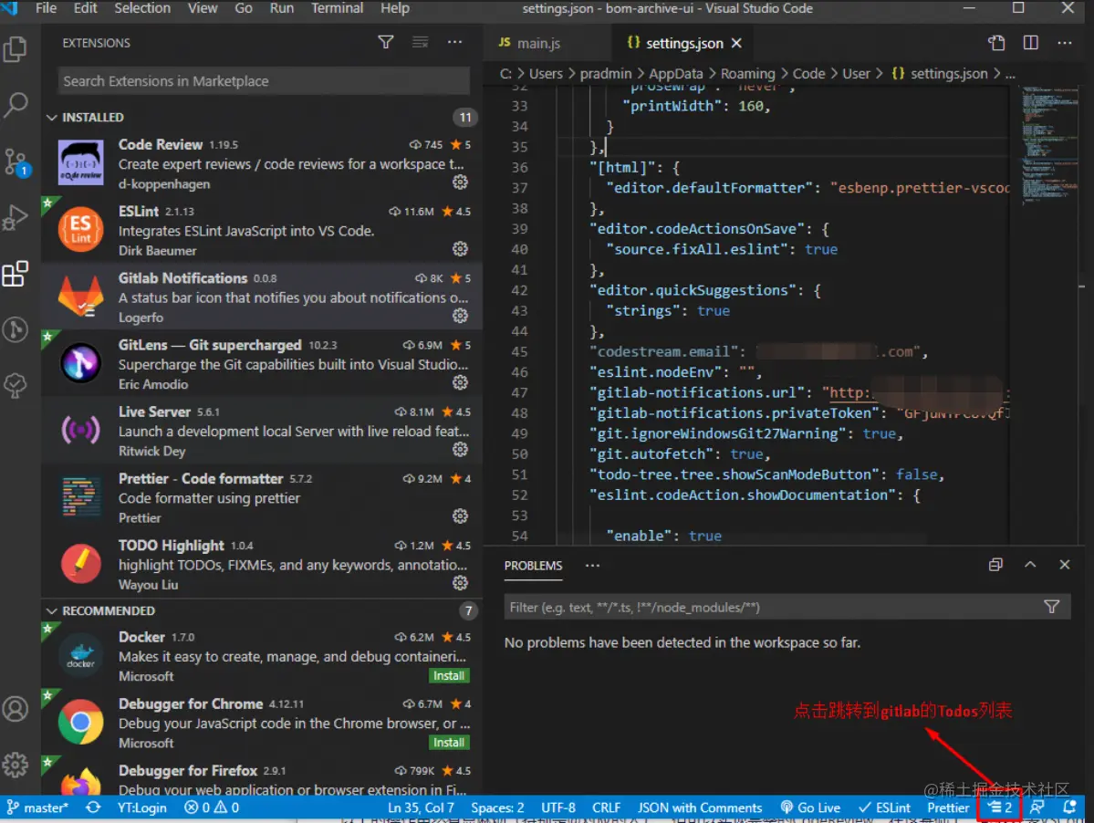The image size is (1094, 823).
Task: Click CRLF end of line selector
Action: (606, 807)
